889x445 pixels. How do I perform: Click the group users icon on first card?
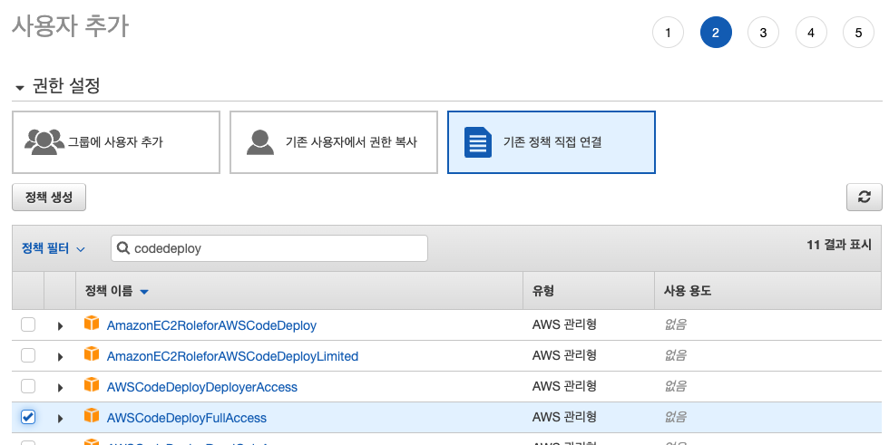point(44,142)
